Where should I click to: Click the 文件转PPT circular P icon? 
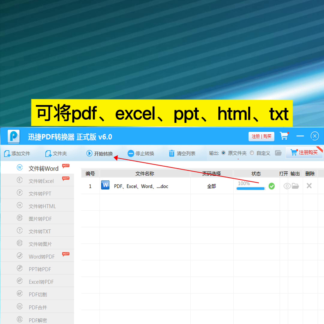pyautogui.click(x=19, y=193)
